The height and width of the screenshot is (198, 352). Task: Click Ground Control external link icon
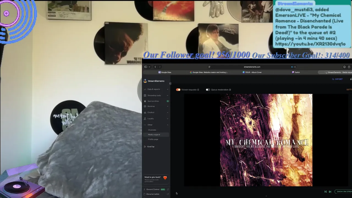tap(168, 189)
